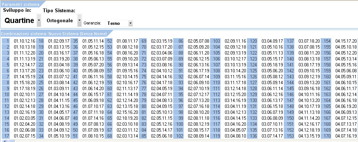This screenshot has width=358, height=142.
Task: Click combination 01.02.09.17
Action: click(x=59, y=41)
